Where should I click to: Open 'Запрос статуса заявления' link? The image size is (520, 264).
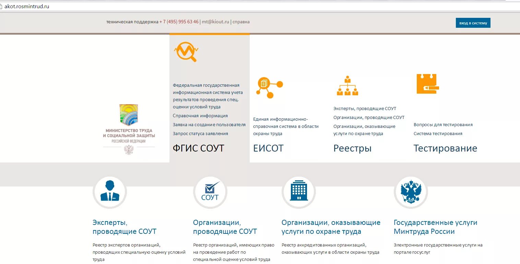pyautogui.click(x=200, y=134)
